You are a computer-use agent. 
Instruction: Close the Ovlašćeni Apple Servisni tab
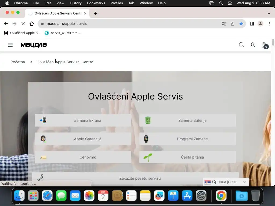coord(85,13)
